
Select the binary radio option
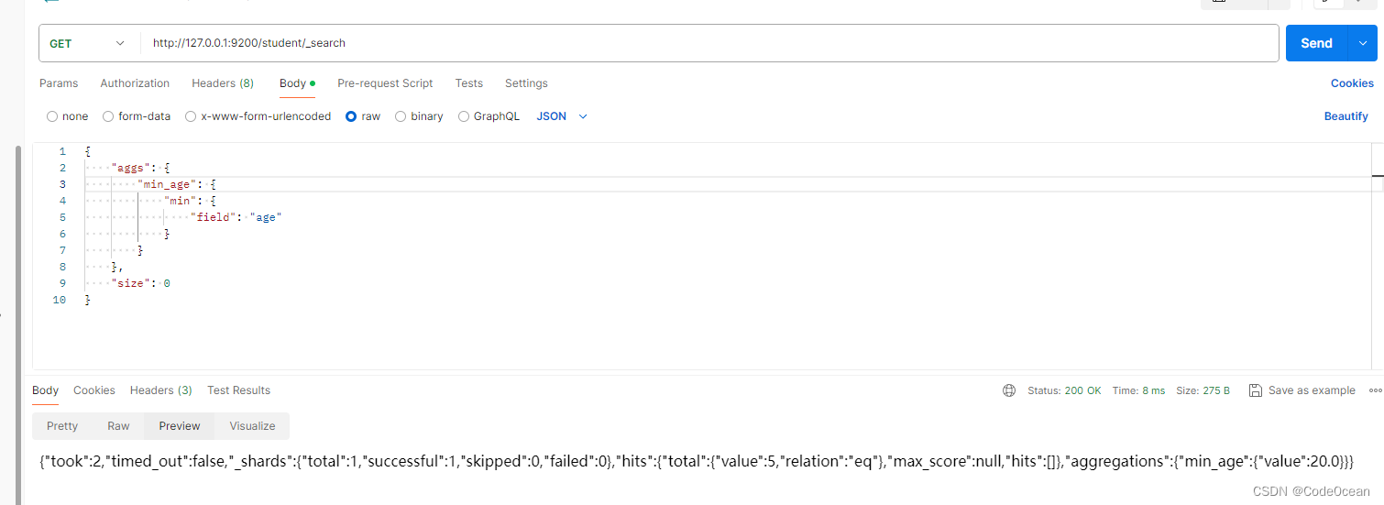(401, 116)
